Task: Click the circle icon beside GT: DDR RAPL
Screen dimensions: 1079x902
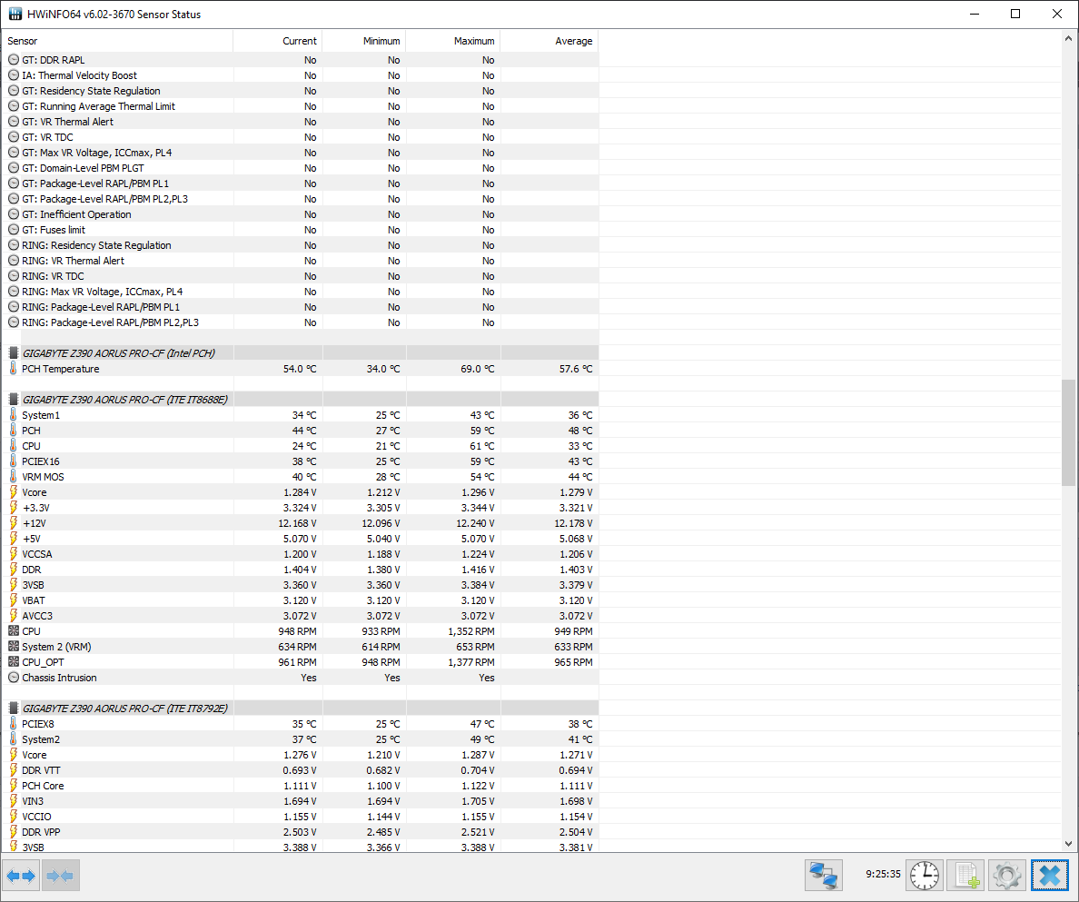Action: point(13,60)
